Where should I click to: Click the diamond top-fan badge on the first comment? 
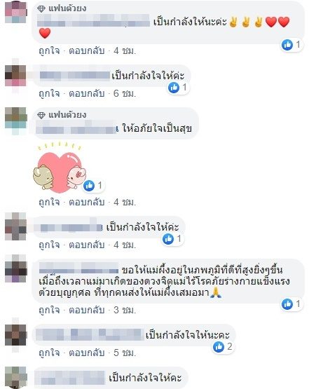[41, 9]
